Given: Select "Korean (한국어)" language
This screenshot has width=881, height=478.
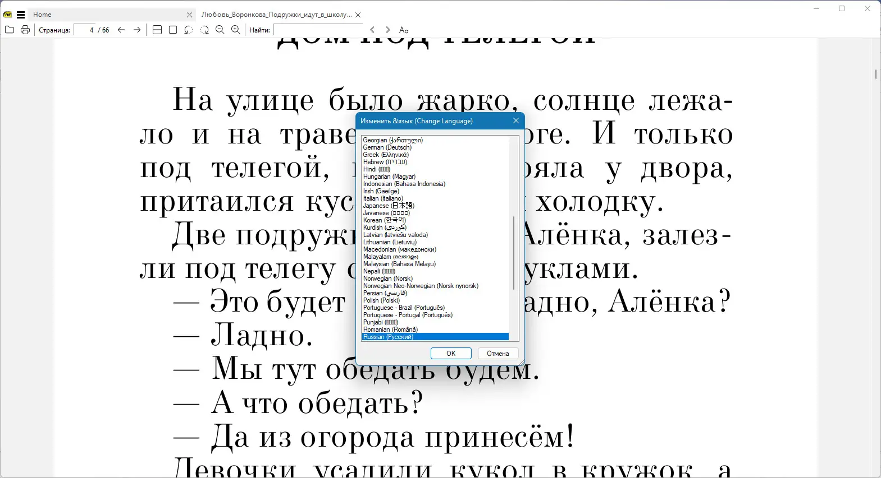Looking at the screenshot, I should 435,220.
